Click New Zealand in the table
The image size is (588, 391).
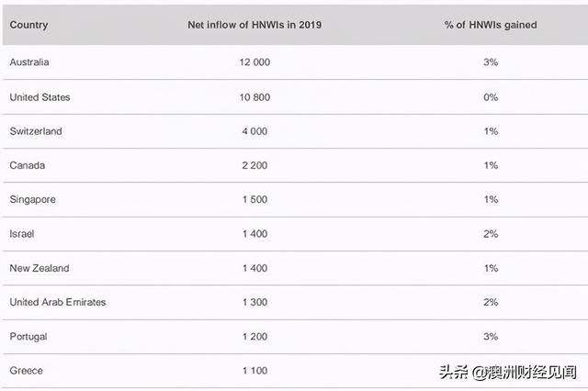pyautogui.click(x=40, y=268)
